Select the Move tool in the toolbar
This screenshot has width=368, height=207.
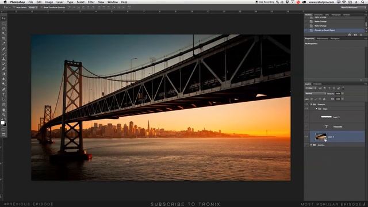(3, 18)
